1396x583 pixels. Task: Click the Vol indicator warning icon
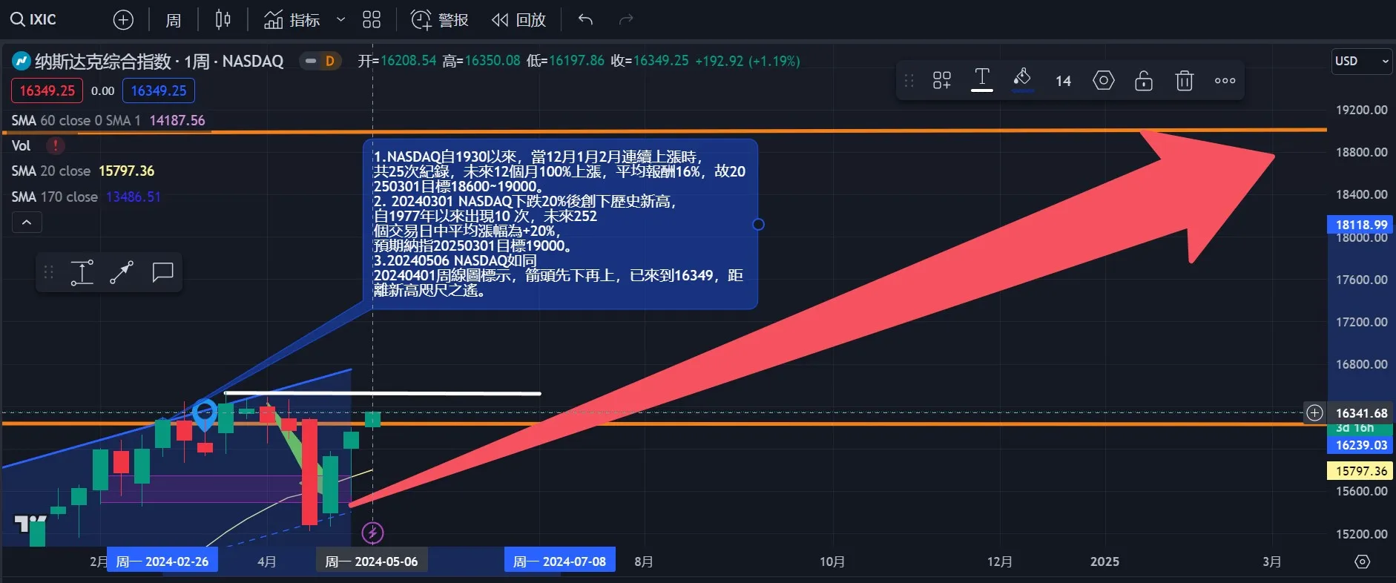click(55, 145)
